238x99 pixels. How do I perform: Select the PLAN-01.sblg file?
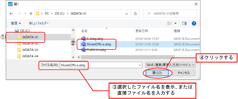[x=93, y=50]
